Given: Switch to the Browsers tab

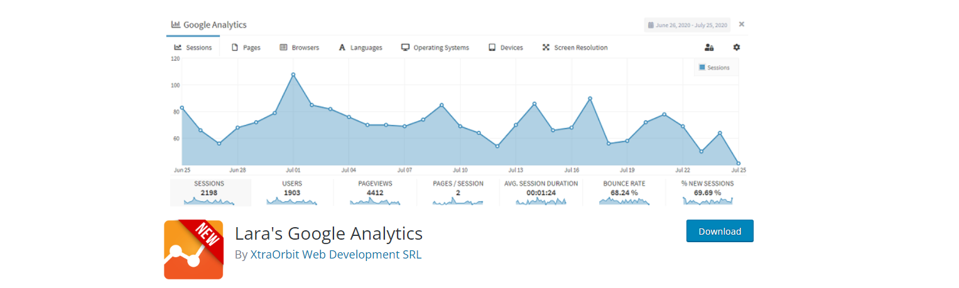Looking at the screenshot, I should pos(299,47).
